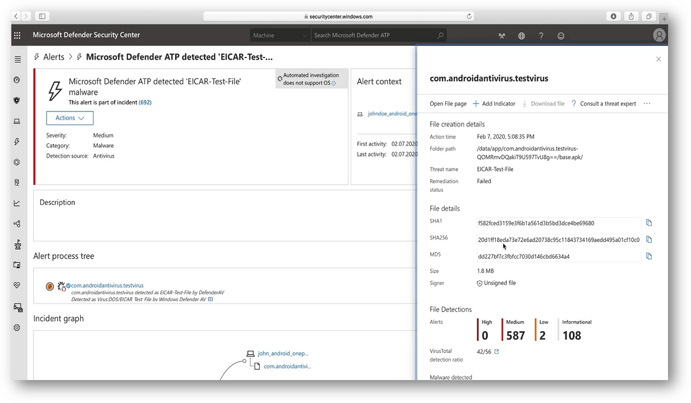Open the Reports chart icon in sidebar

17,203
